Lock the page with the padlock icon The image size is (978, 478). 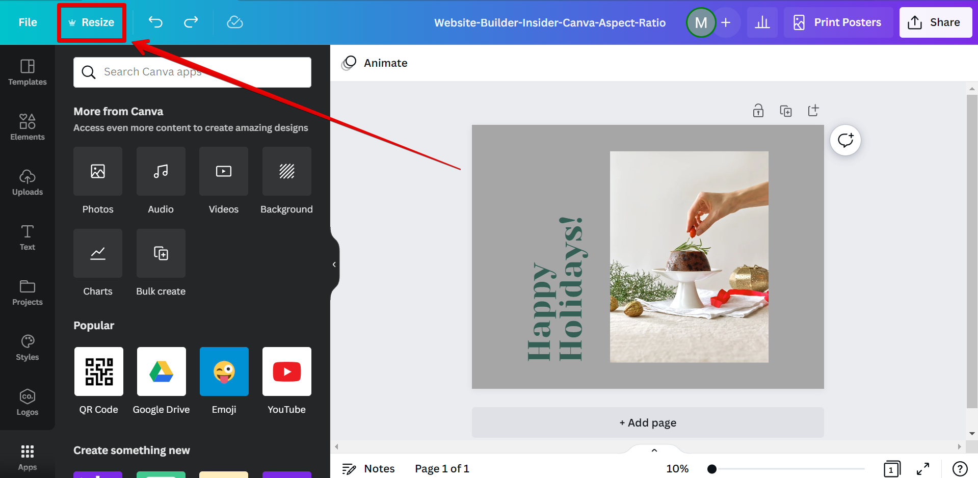758,111
